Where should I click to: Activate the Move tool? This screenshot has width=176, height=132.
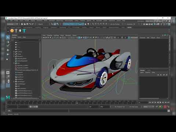coord(8,50)
